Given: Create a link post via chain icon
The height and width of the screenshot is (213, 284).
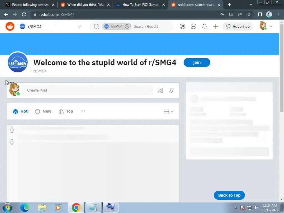Looking at the screenshot, I should (x=171, y=90).
